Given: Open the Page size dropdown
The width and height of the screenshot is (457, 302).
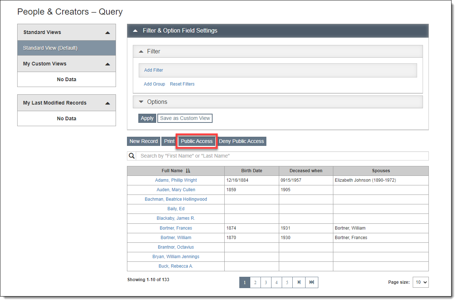Looking at the screenshot, I should point(420,282).
